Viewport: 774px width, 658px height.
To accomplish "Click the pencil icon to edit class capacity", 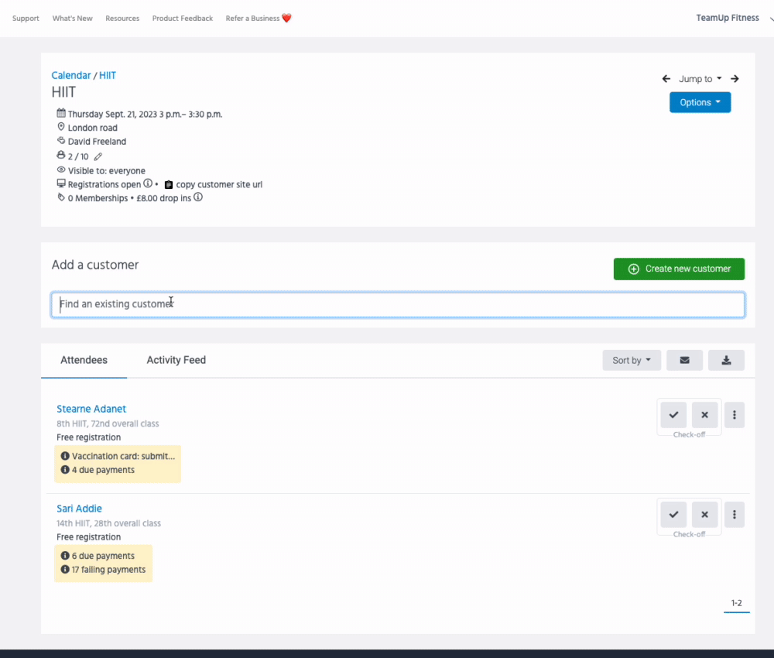I will (x=98, y=156).
